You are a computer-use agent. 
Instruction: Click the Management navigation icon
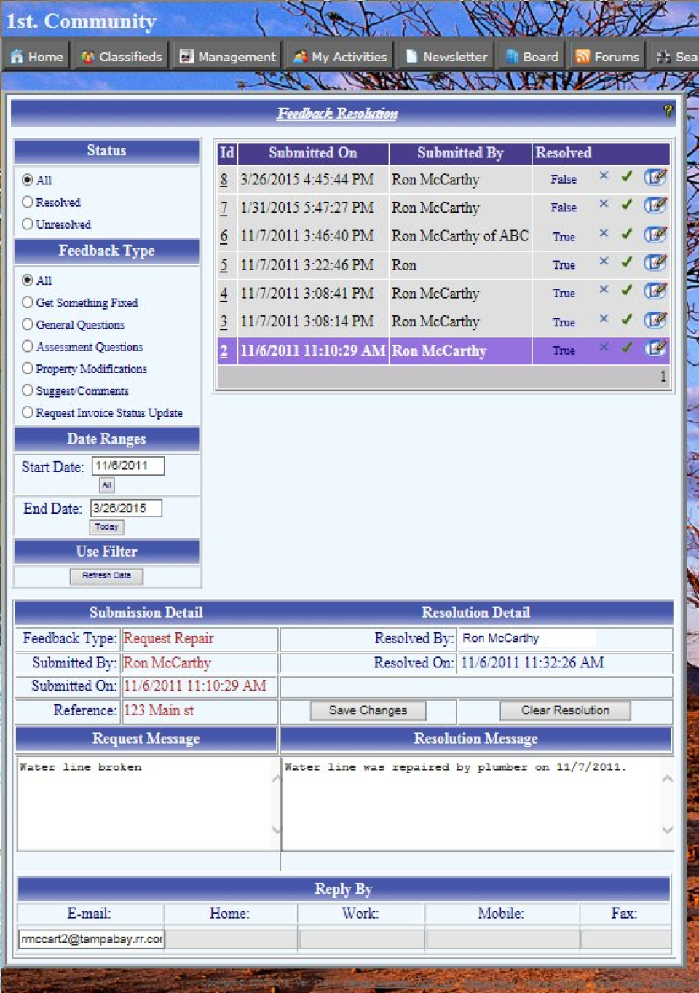188,55
